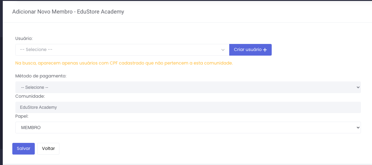Viewport: 372px width, 165px height.
Task: Click the arrow of Método de pagamento select
Action: pyautogui.click(x=358, y=87)
